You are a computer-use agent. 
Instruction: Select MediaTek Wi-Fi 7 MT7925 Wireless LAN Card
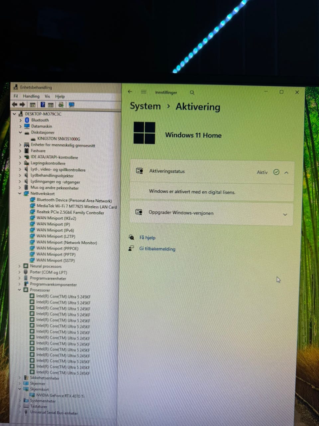pos(77,207)
